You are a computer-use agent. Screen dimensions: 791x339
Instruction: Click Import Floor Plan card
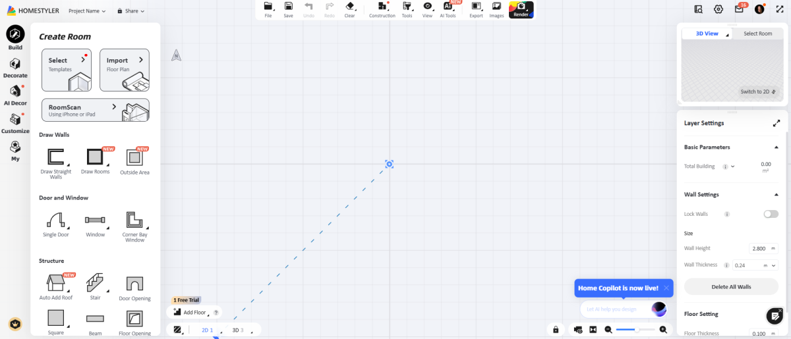pos(125,70)
